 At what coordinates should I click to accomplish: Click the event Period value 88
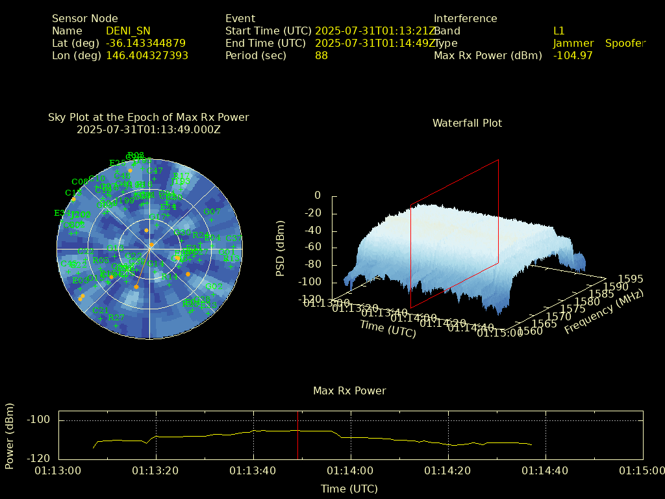[x=321, y=55]
